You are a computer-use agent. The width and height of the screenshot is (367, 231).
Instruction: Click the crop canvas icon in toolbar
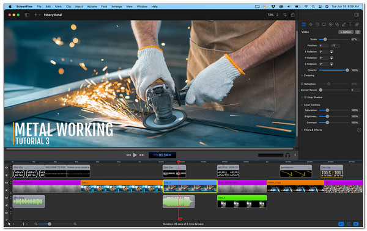pyautogui.click(x=285, y=15)
